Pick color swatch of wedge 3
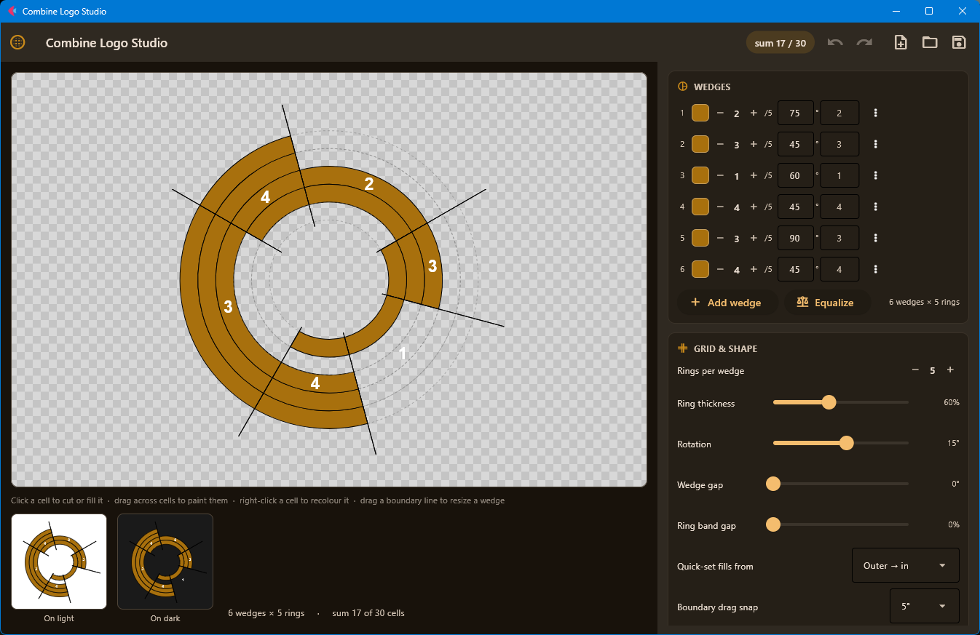This screenshot has height=635, width=980. (x=700, y=175)
